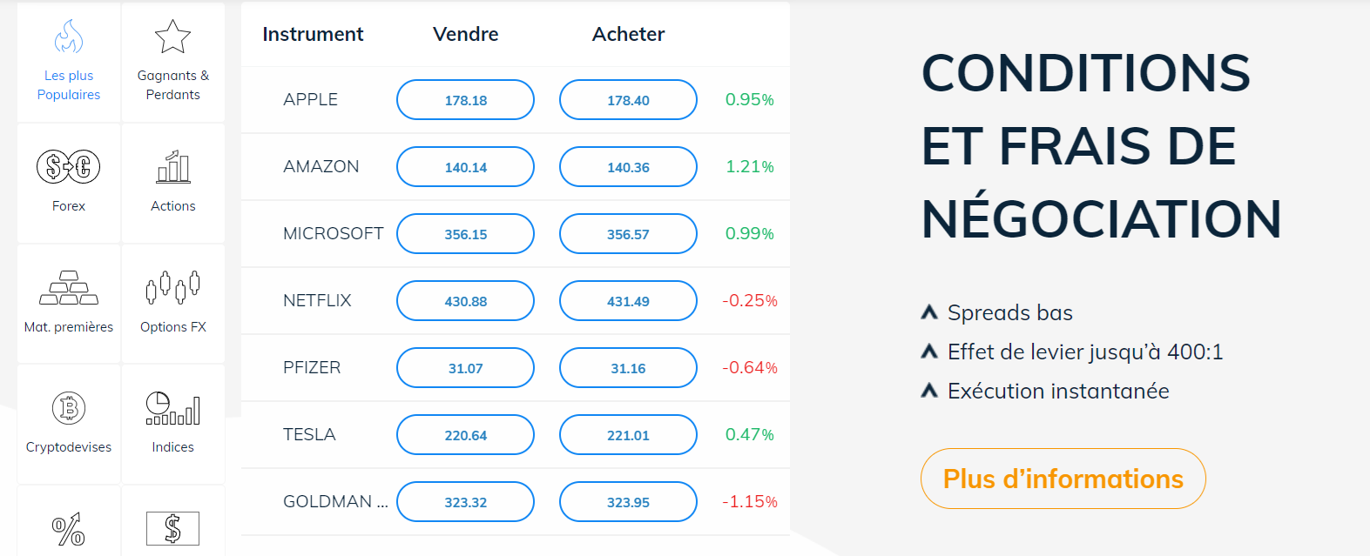Click Apple sell price 178.18
This screenshot has height=556, width=1370.
(x=465, y=100)
